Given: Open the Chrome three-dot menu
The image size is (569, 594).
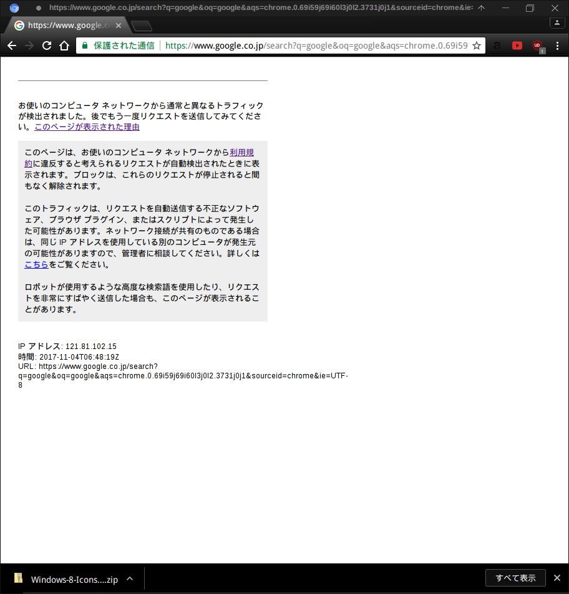Looking at the screenshot, I should pyautogui.click(x=557, y=46).
